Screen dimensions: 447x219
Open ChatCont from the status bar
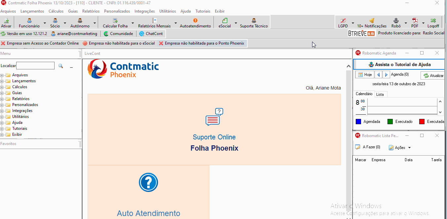coord(151,34)
